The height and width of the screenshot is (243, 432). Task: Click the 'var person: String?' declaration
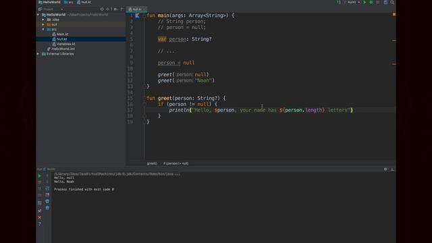point(184,39)
